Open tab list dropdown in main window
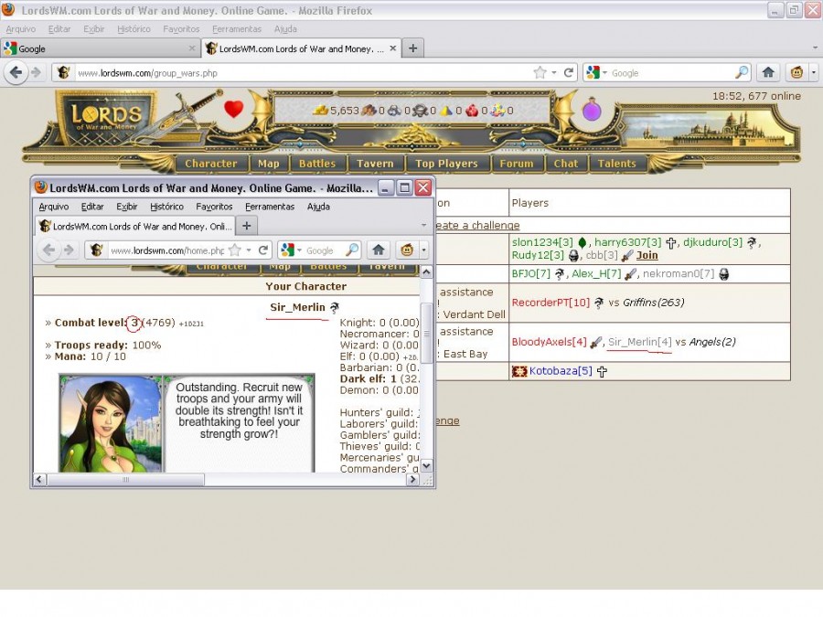The width and height of the screenshot is (823, 617). pos(815,48)
